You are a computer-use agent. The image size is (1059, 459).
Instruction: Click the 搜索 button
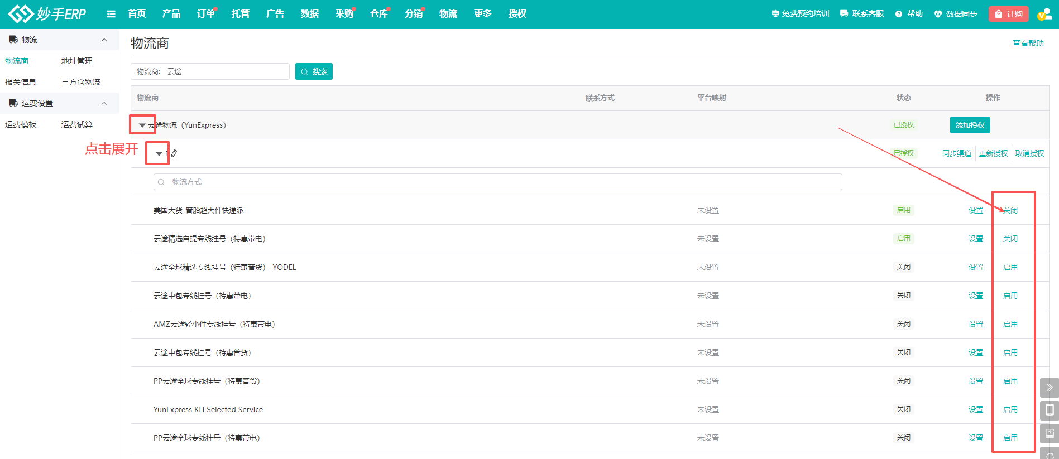point(314,71)
